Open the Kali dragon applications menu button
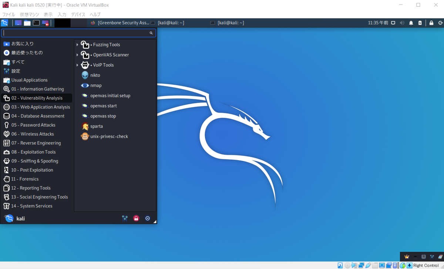The width and height of the screenshot is (444, 269). (x=4, y=23)
